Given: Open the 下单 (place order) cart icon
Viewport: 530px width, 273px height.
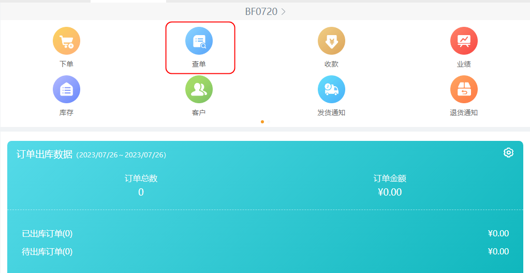Looking at the screenshot, I should click(66, 41).
